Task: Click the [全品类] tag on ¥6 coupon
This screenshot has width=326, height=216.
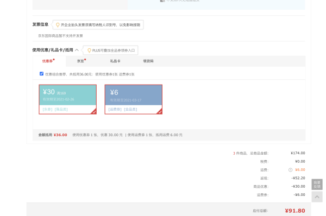Action: pos(130,109)
